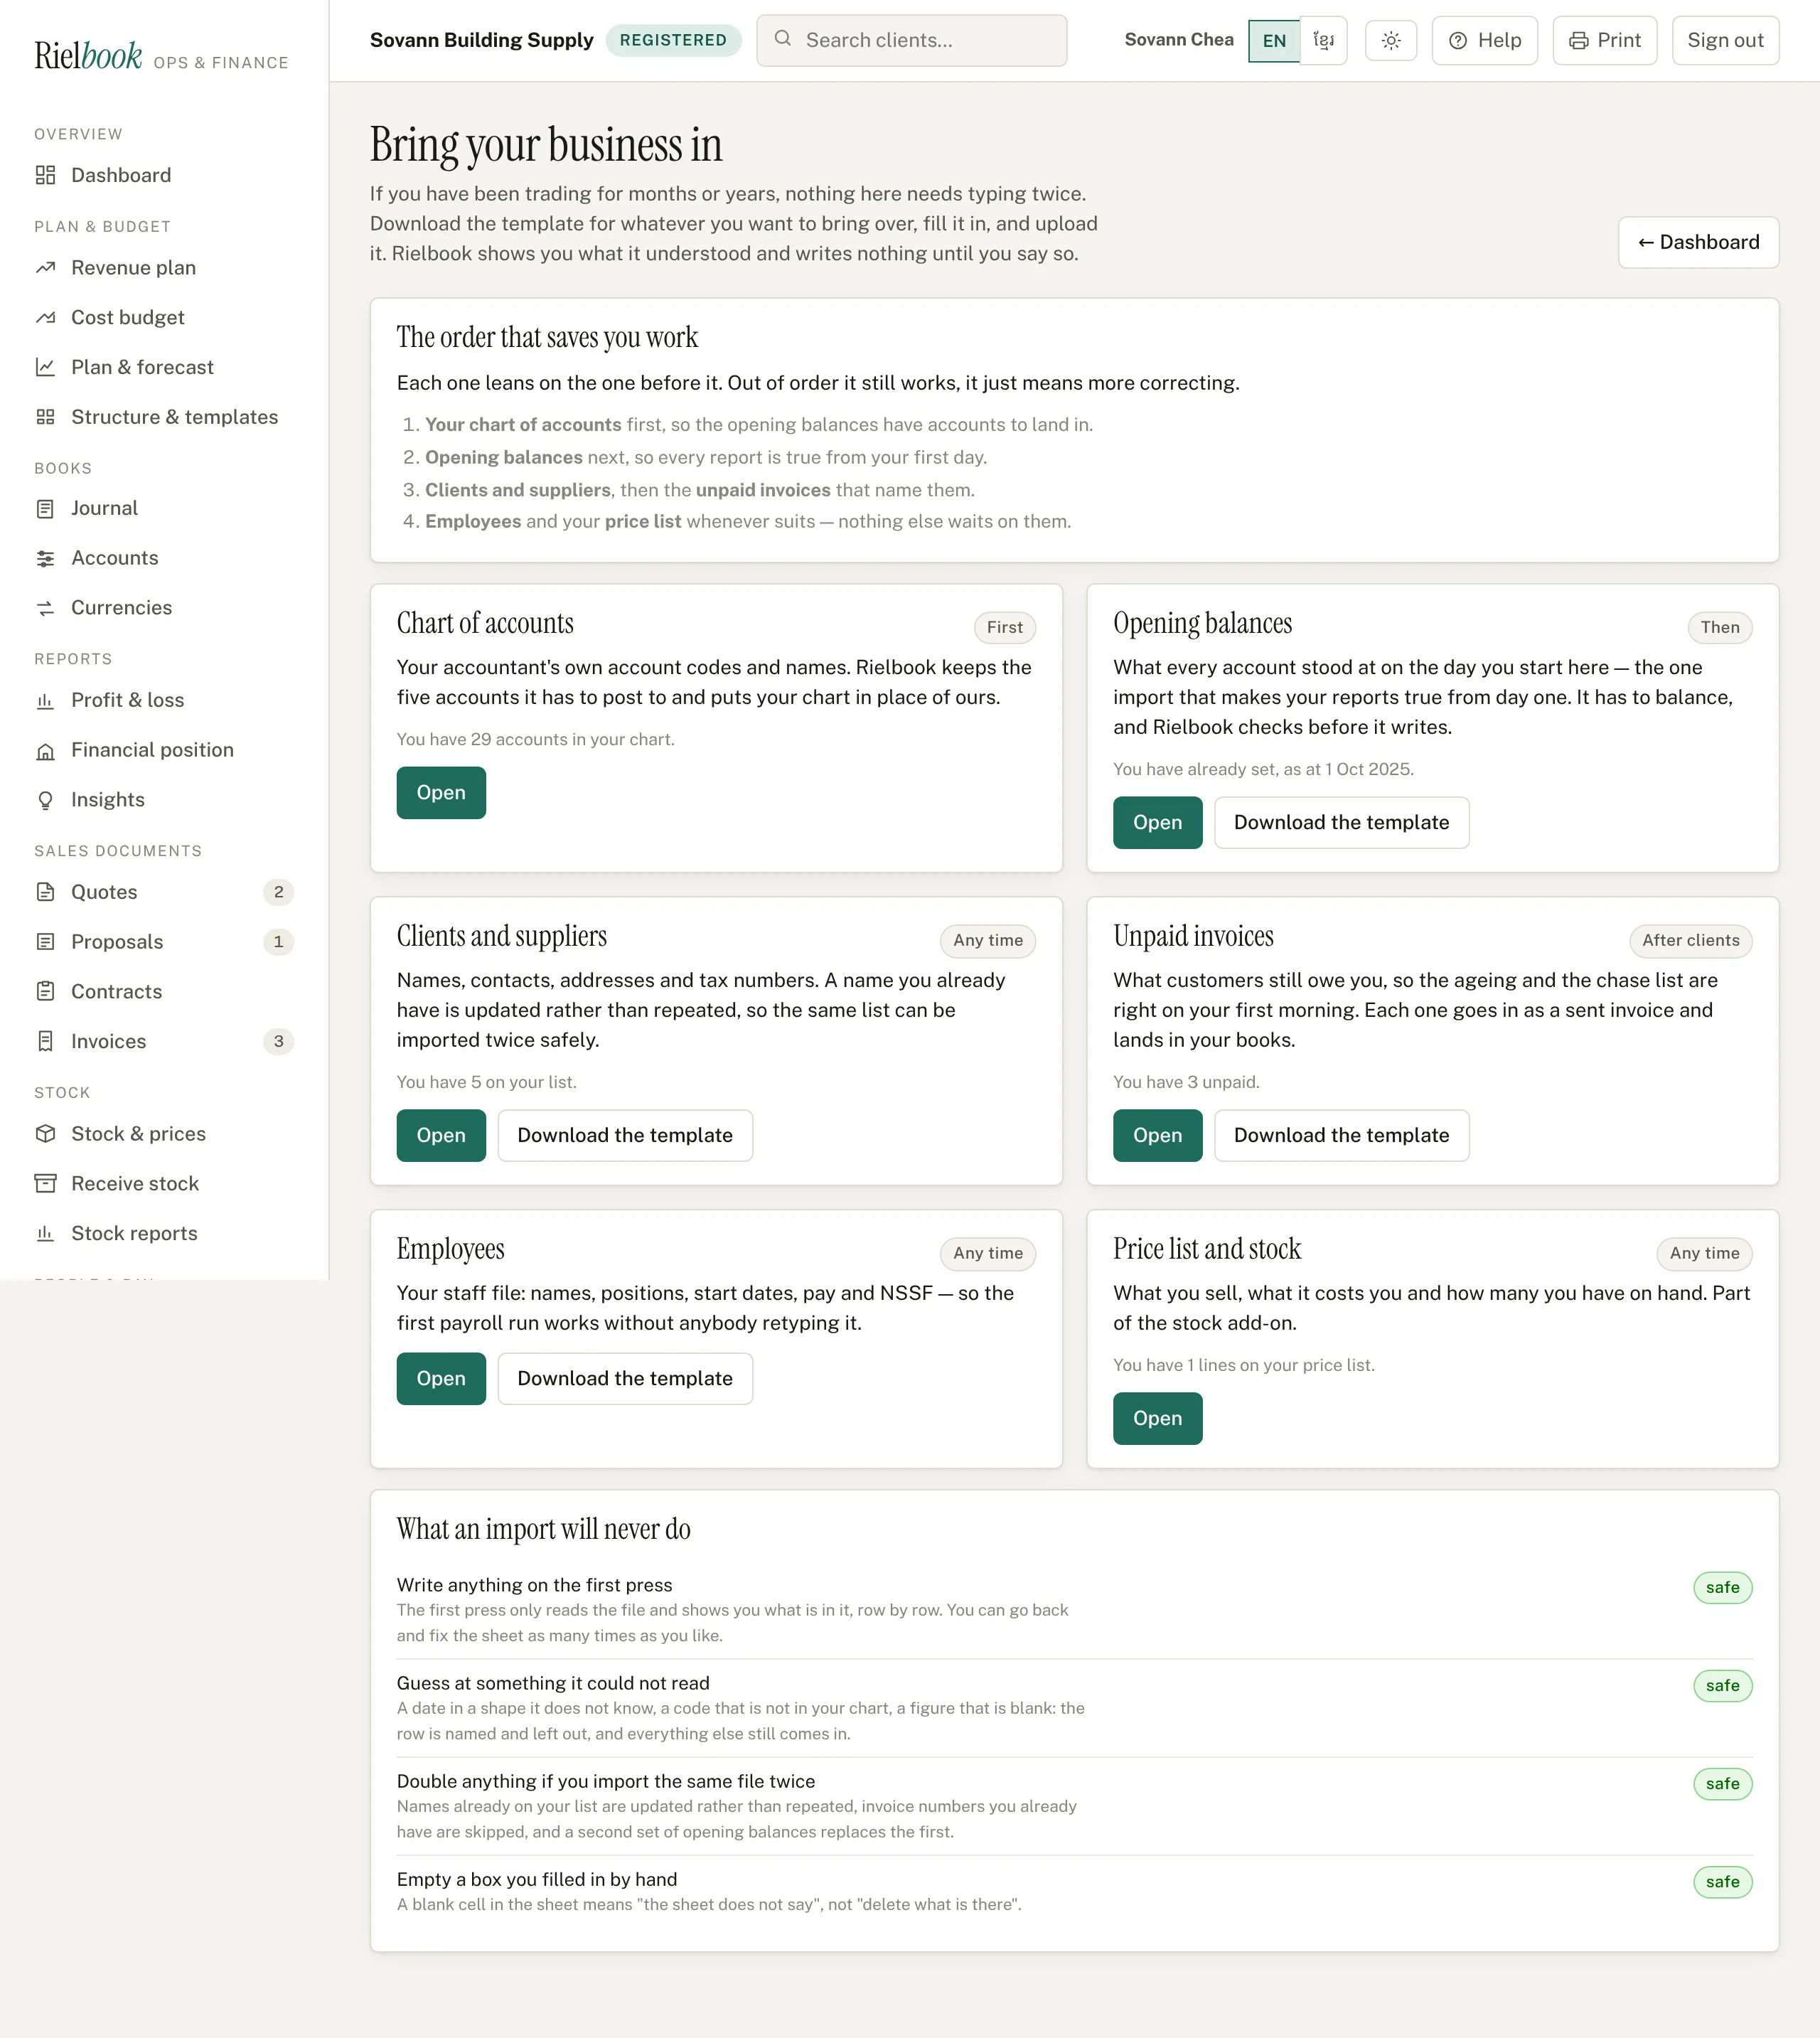Click Sign out
The image size is (1820, 2038).
pyautogui.click(x=1726, y=41)
